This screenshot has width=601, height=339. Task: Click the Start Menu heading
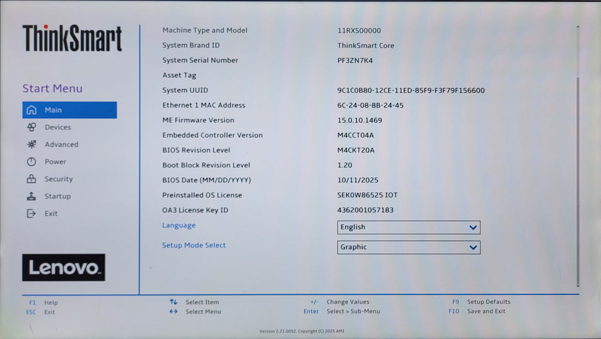pos(52,89)
